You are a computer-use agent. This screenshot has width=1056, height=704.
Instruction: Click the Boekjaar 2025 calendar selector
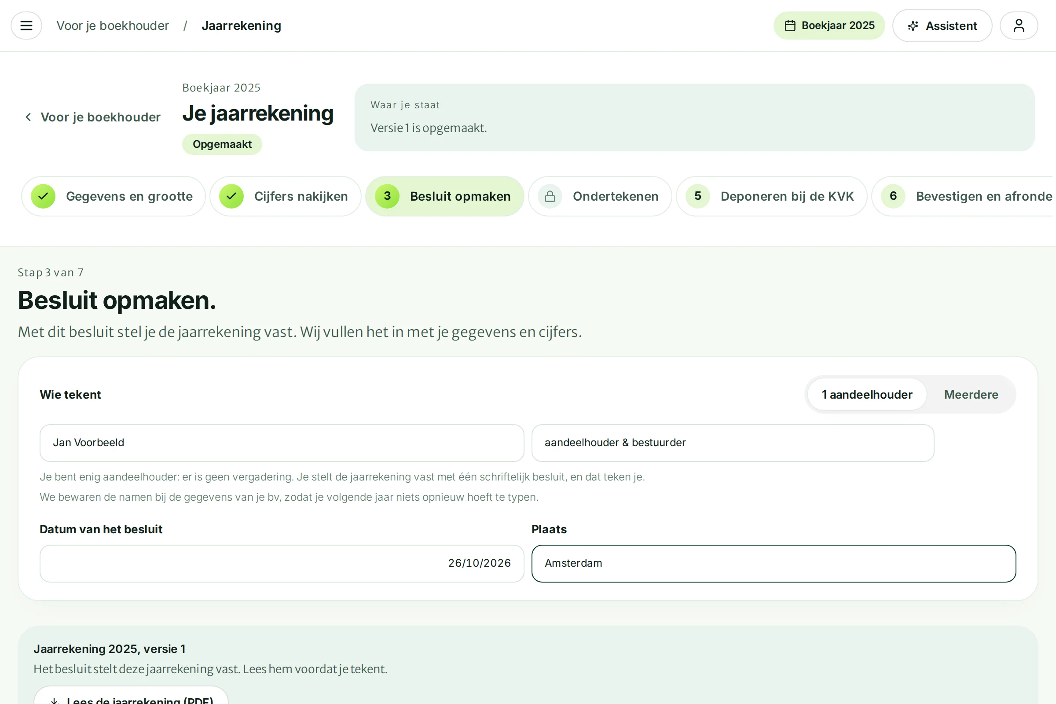coord(829,26)
